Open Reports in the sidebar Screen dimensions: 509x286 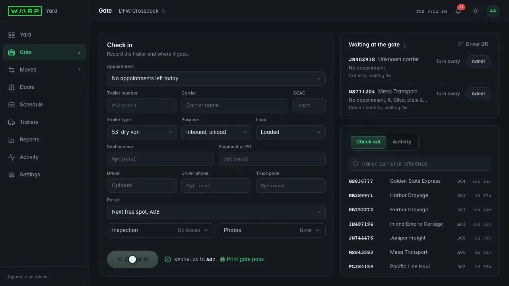pyautogui.click(x=44, y=139)
